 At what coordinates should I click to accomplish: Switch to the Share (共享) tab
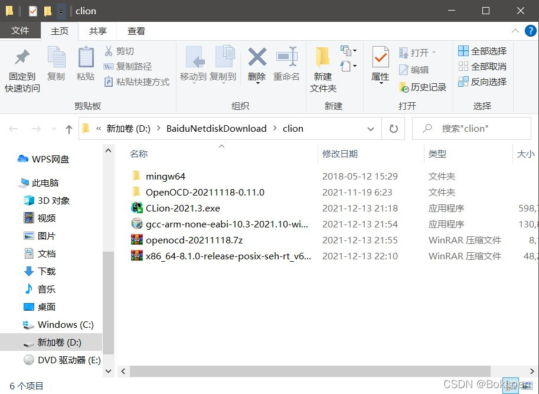coord(98,31)
